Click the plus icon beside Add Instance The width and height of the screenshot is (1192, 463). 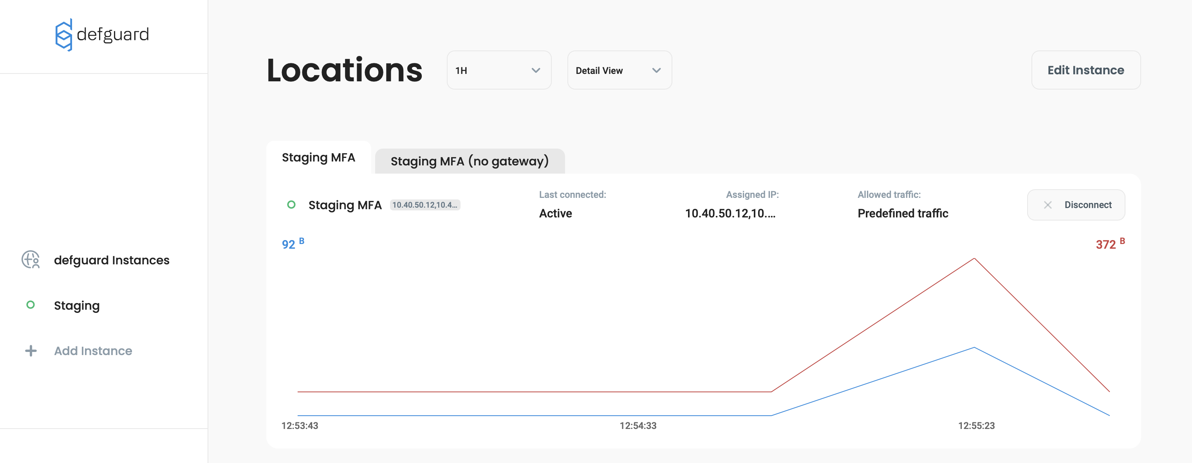pyautogui.click(x=31, y=351)
